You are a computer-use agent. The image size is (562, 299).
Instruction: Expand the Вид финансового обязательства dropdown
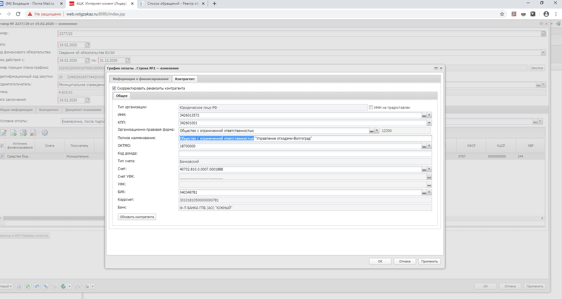click(x=543, y=53)
